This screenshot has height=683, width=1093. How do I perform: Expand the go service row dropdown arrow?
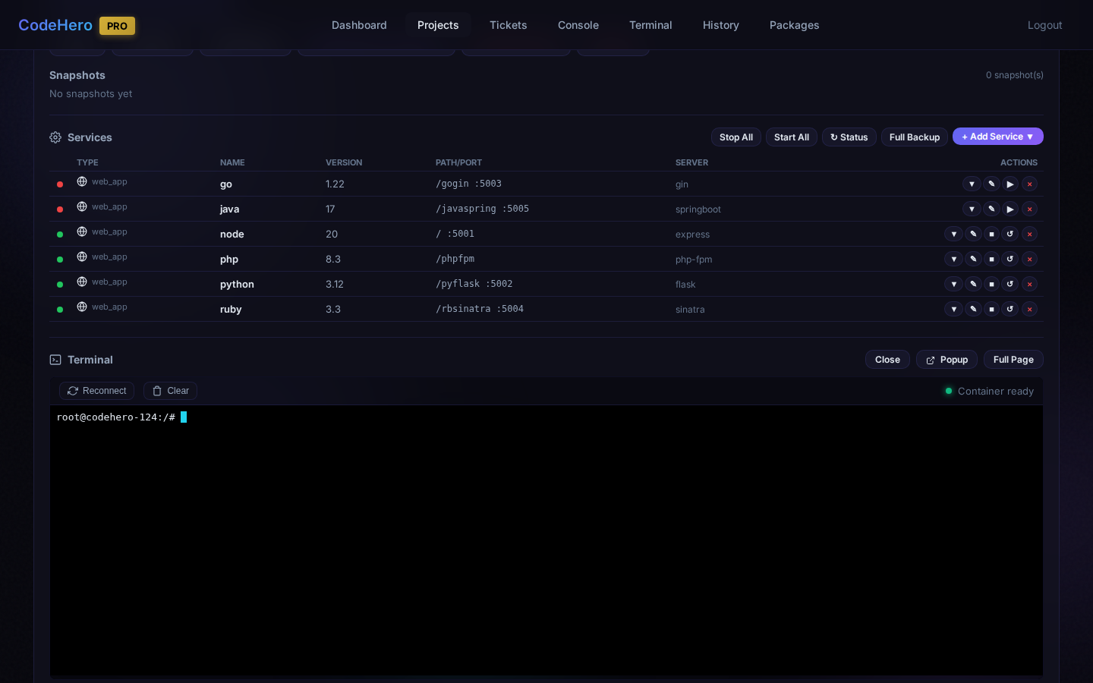972,184
